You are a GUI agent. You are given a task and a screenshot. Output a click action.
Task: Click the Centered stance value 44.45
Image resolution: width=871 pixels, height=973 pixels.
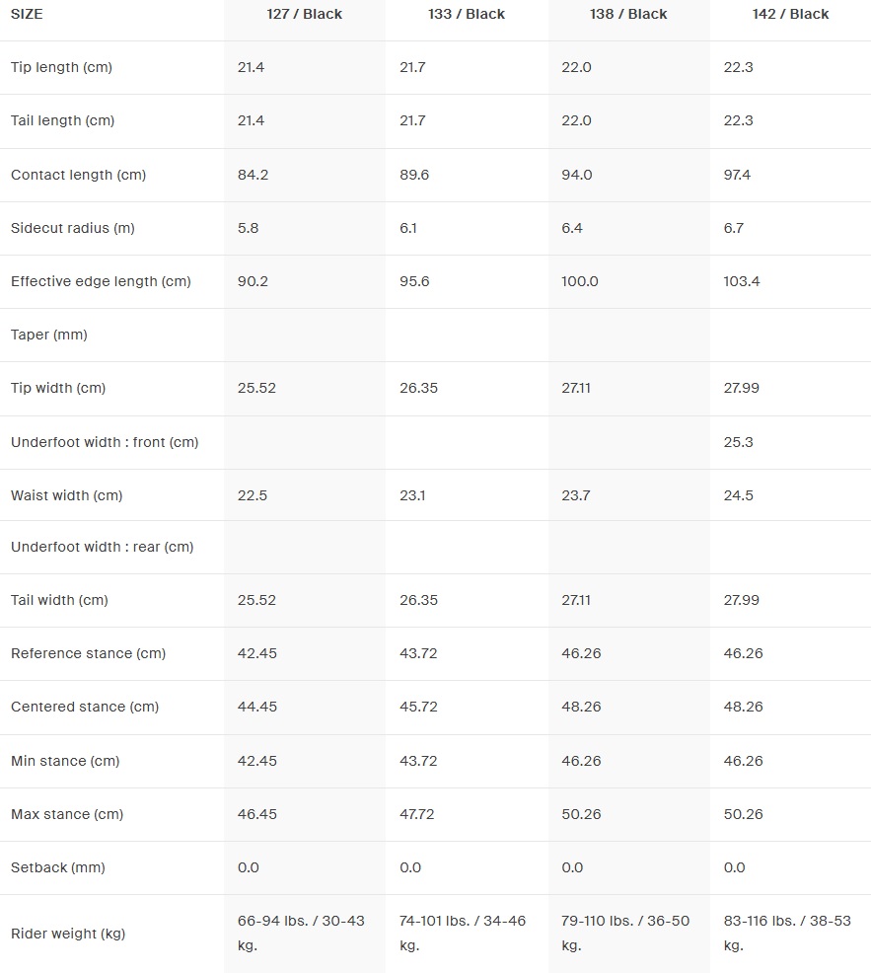(256, 707)
